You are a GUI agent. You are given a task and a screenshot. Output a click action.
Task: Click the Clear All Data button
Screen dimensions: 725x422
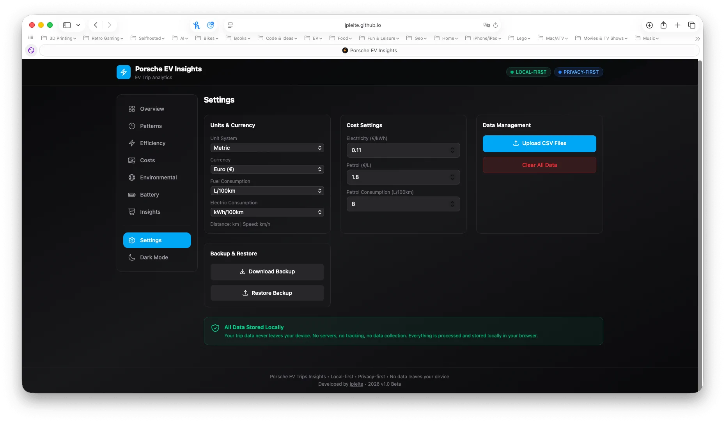[539, 165]
